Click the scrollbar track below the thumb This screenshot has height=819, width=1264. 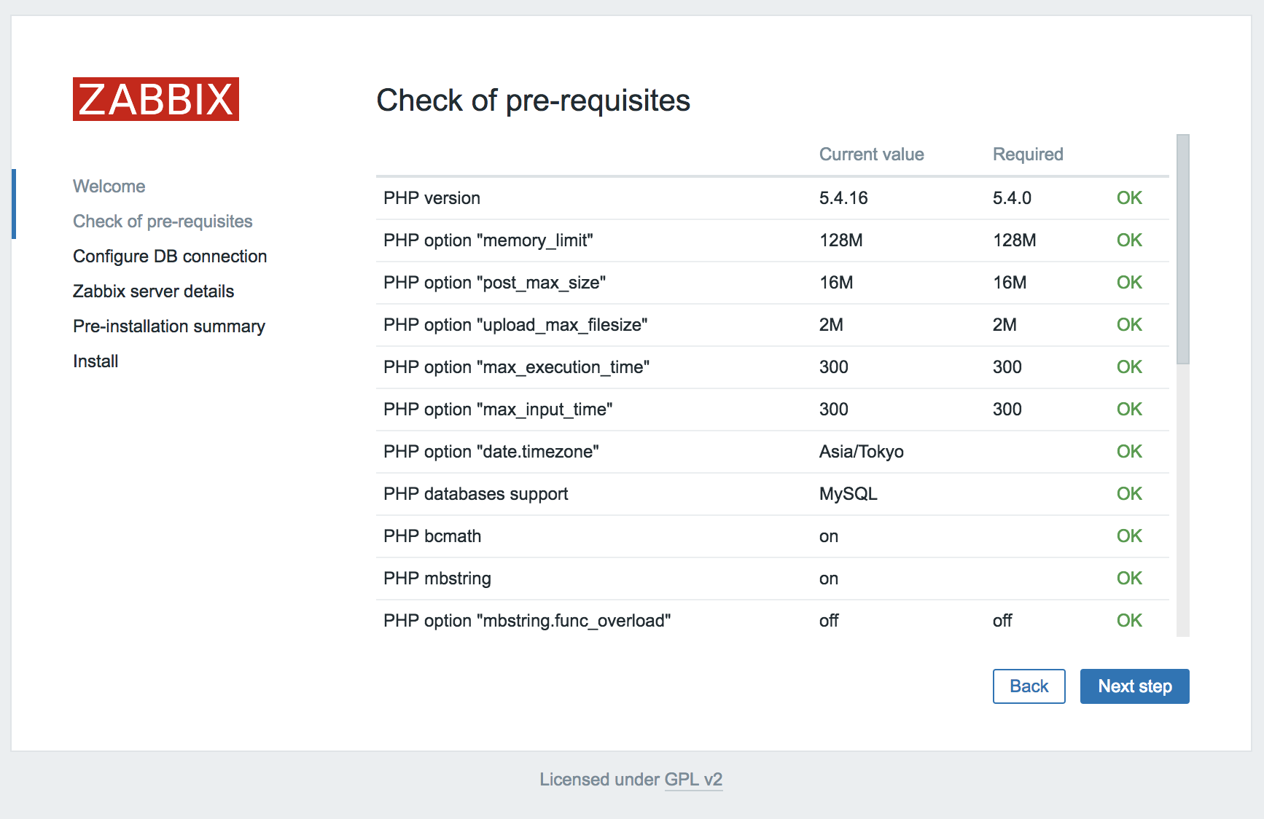tap(1182, 503)
